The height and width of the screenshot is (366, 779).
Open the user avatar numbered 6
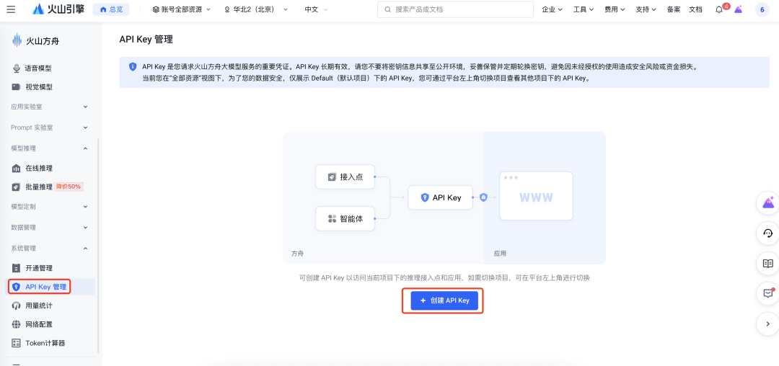pos(762,9)
